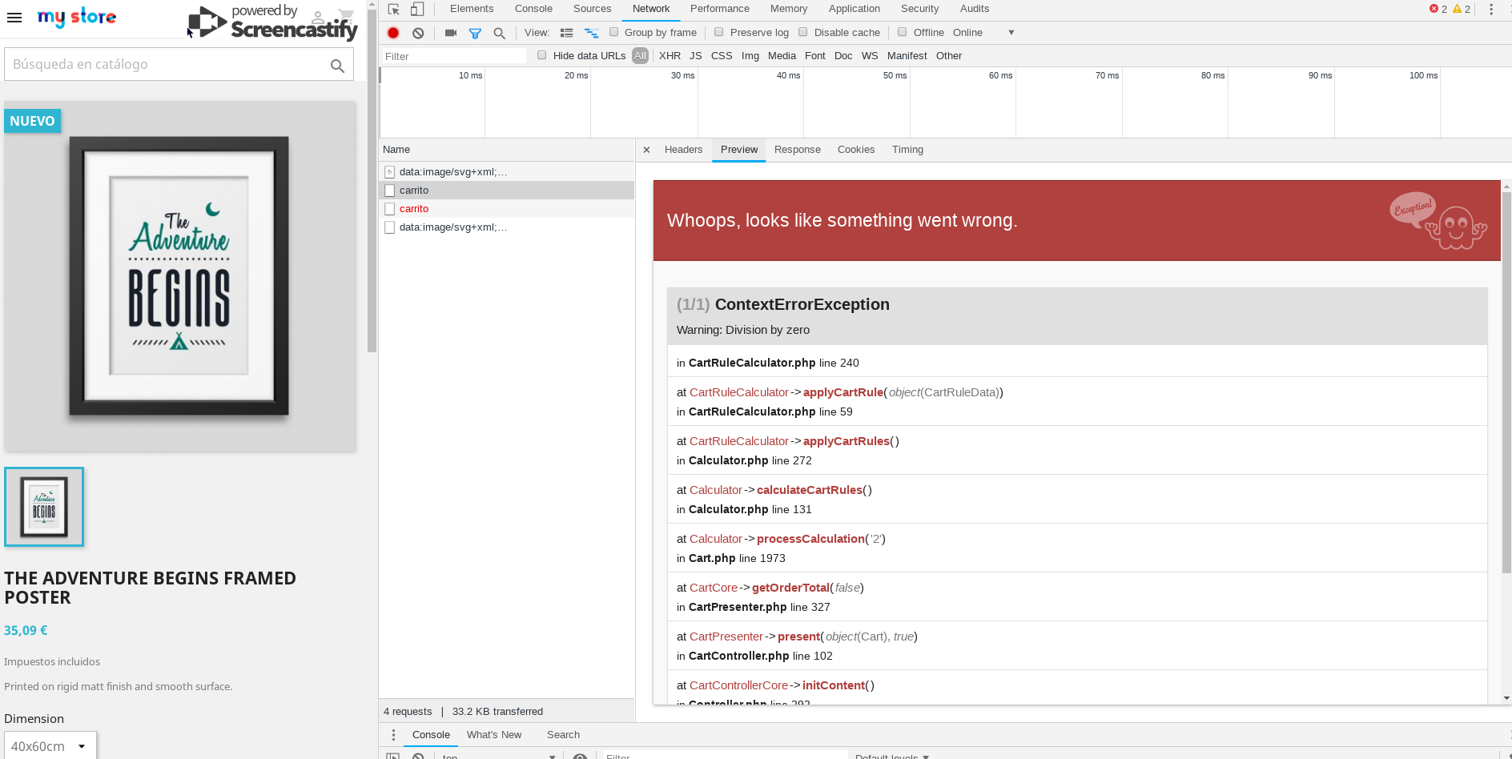Search network requests with magnifier icon
Image resolution: width=1512 pixels, height=759 pixels.
tap(500, 33)
